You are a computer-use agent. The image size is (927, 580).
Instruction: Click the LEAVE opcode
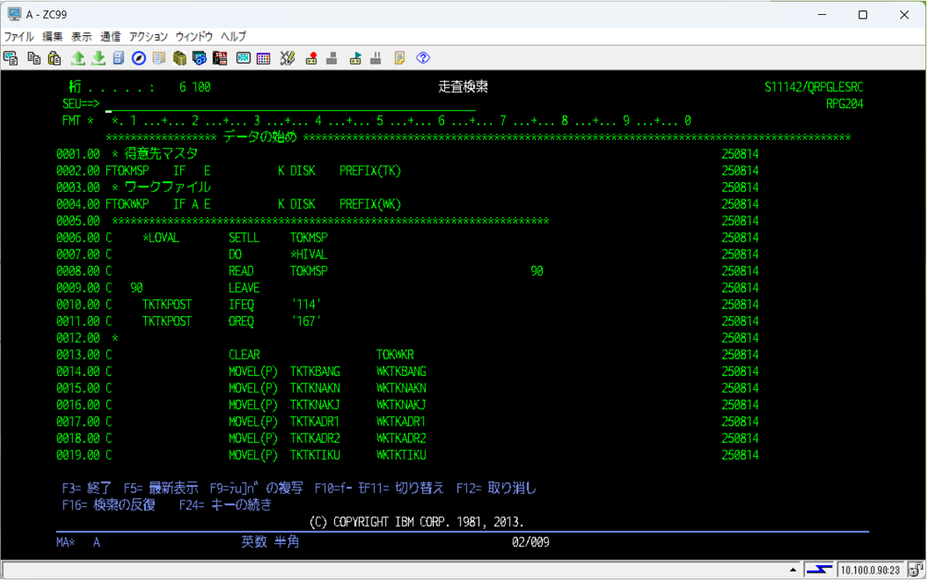244,288
